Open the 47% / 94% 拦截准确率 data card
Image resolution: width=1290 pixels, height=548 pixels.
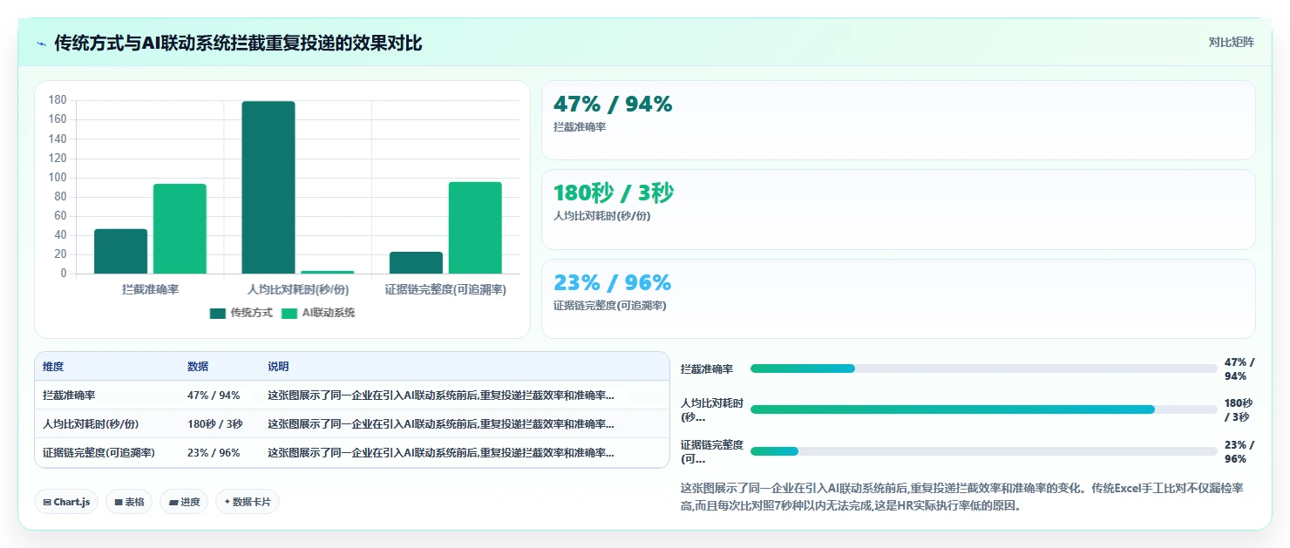tap(899, 120)
